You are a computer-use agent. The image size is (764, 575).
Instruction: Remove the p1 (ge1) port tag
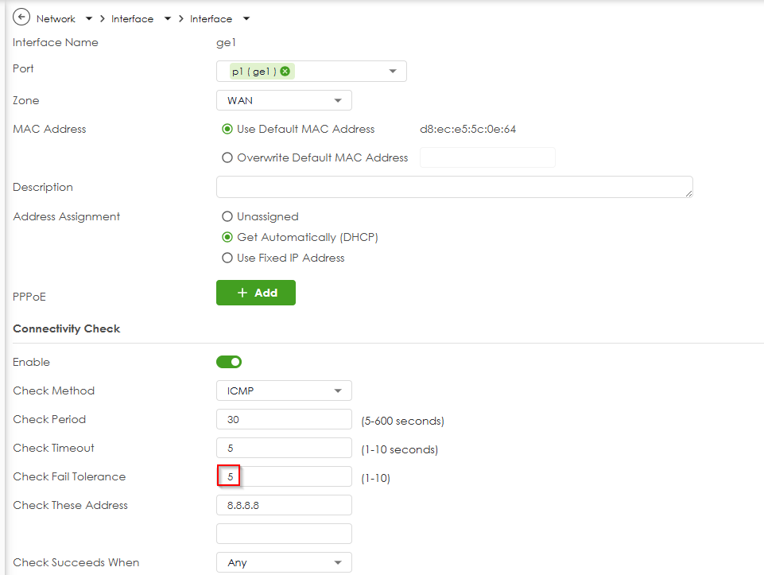click(x=285, y=71)
